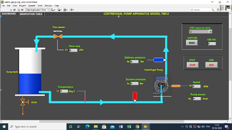Open Microsoft Edge from the taskbar
This screenshot has width=232, height=130.
pyautogui.click(x=87, y=127)
